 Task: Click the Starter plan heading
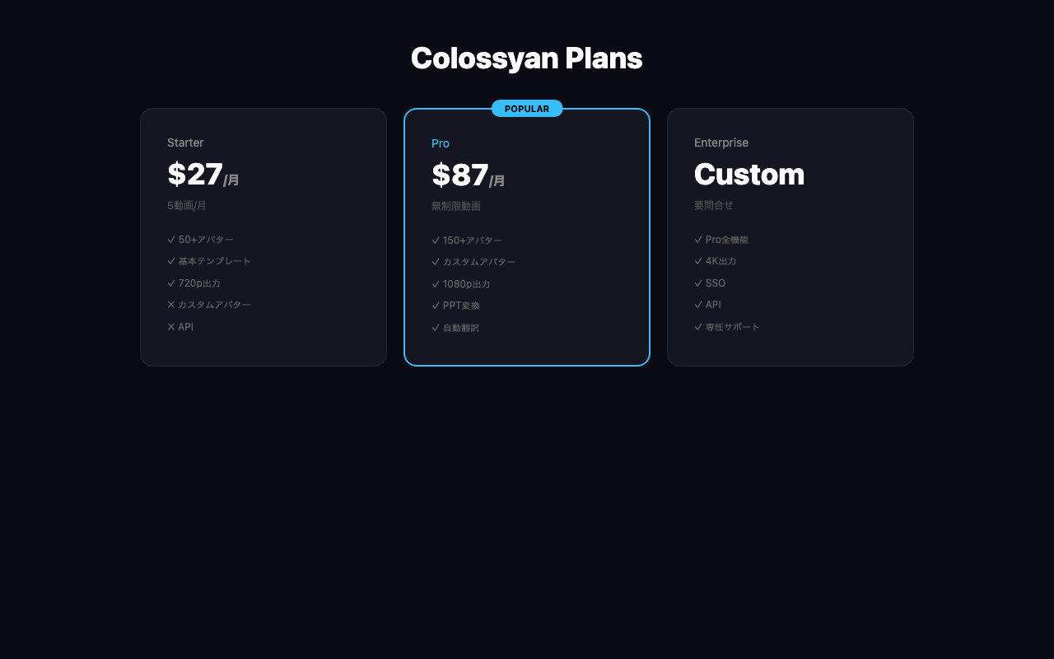[185, 143]
